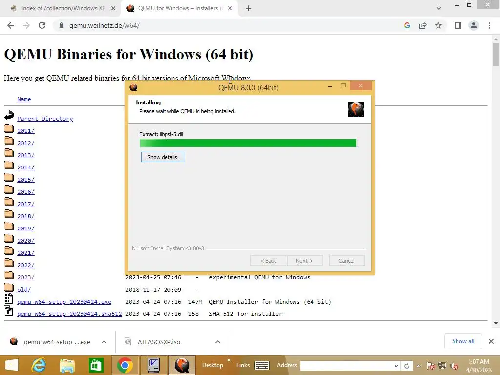This screenshot has height=375, width=500.
Task: Reload the page with the refresh icon
Action: pyautogui.click(x=42, y=25)
